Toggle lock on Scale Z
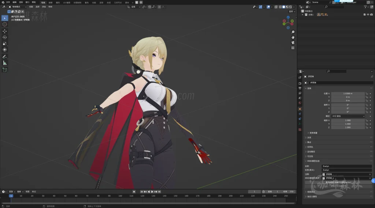 pyautogui.click(x=367, y=127)
